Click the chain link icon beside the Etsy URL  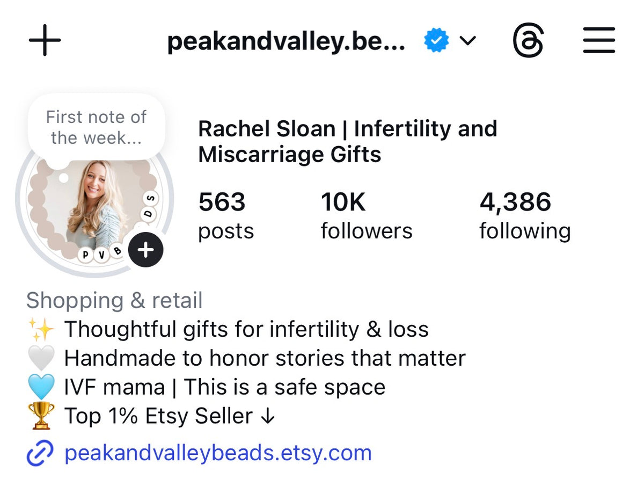tap(40, 453)
